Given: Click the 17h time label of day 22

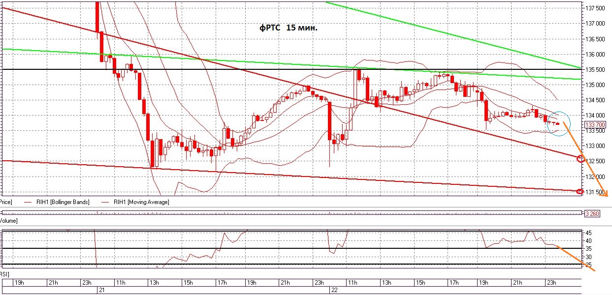Looking at the screenshot, I should coord(453,283).
